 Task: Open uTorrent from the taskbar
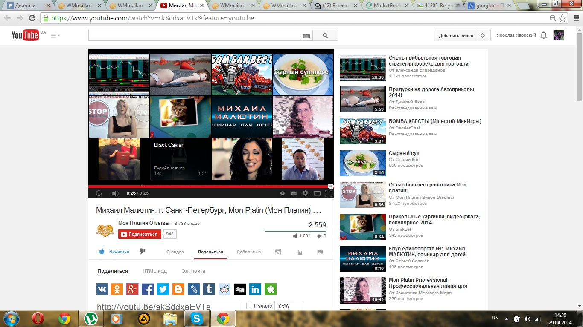click(90, 318)
